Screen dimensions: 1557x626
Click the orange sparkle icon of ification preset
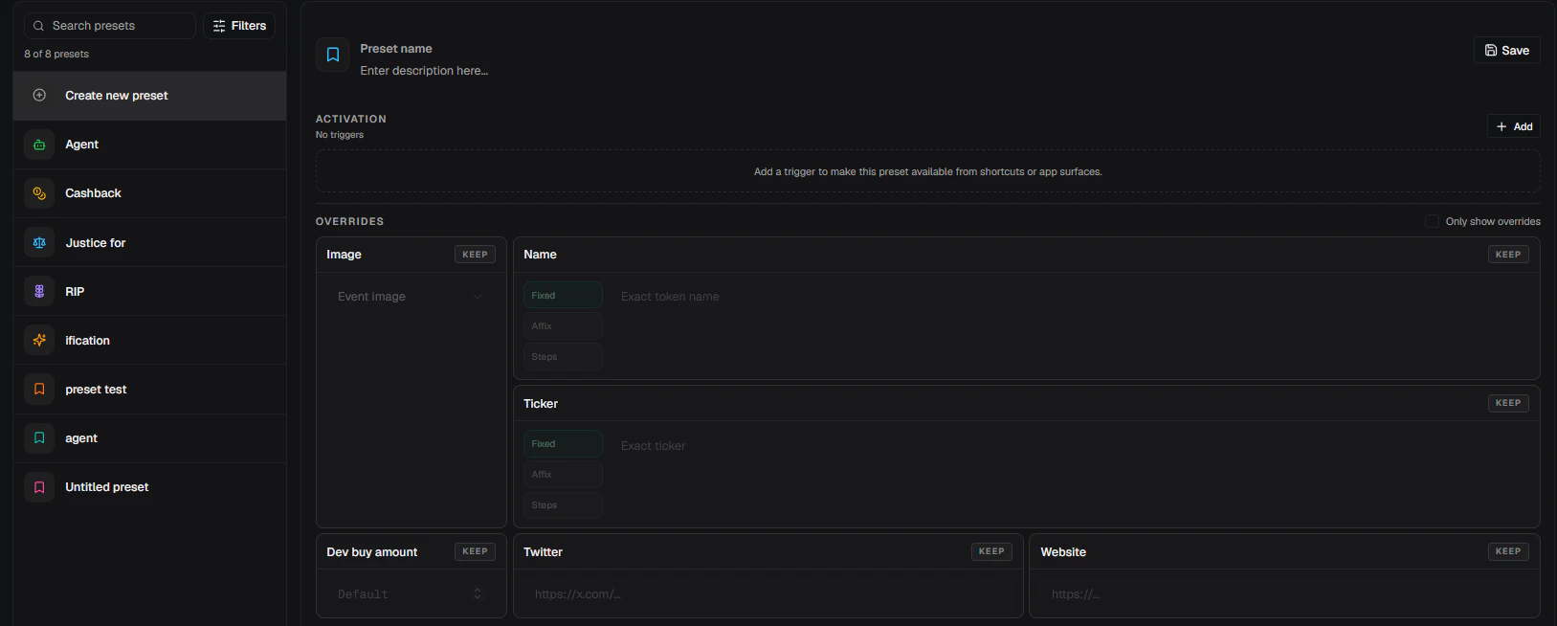click(x=39, y=341)
